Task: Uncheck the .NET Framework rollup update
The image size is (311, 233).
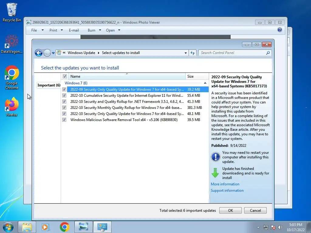Action: point(64,101)
